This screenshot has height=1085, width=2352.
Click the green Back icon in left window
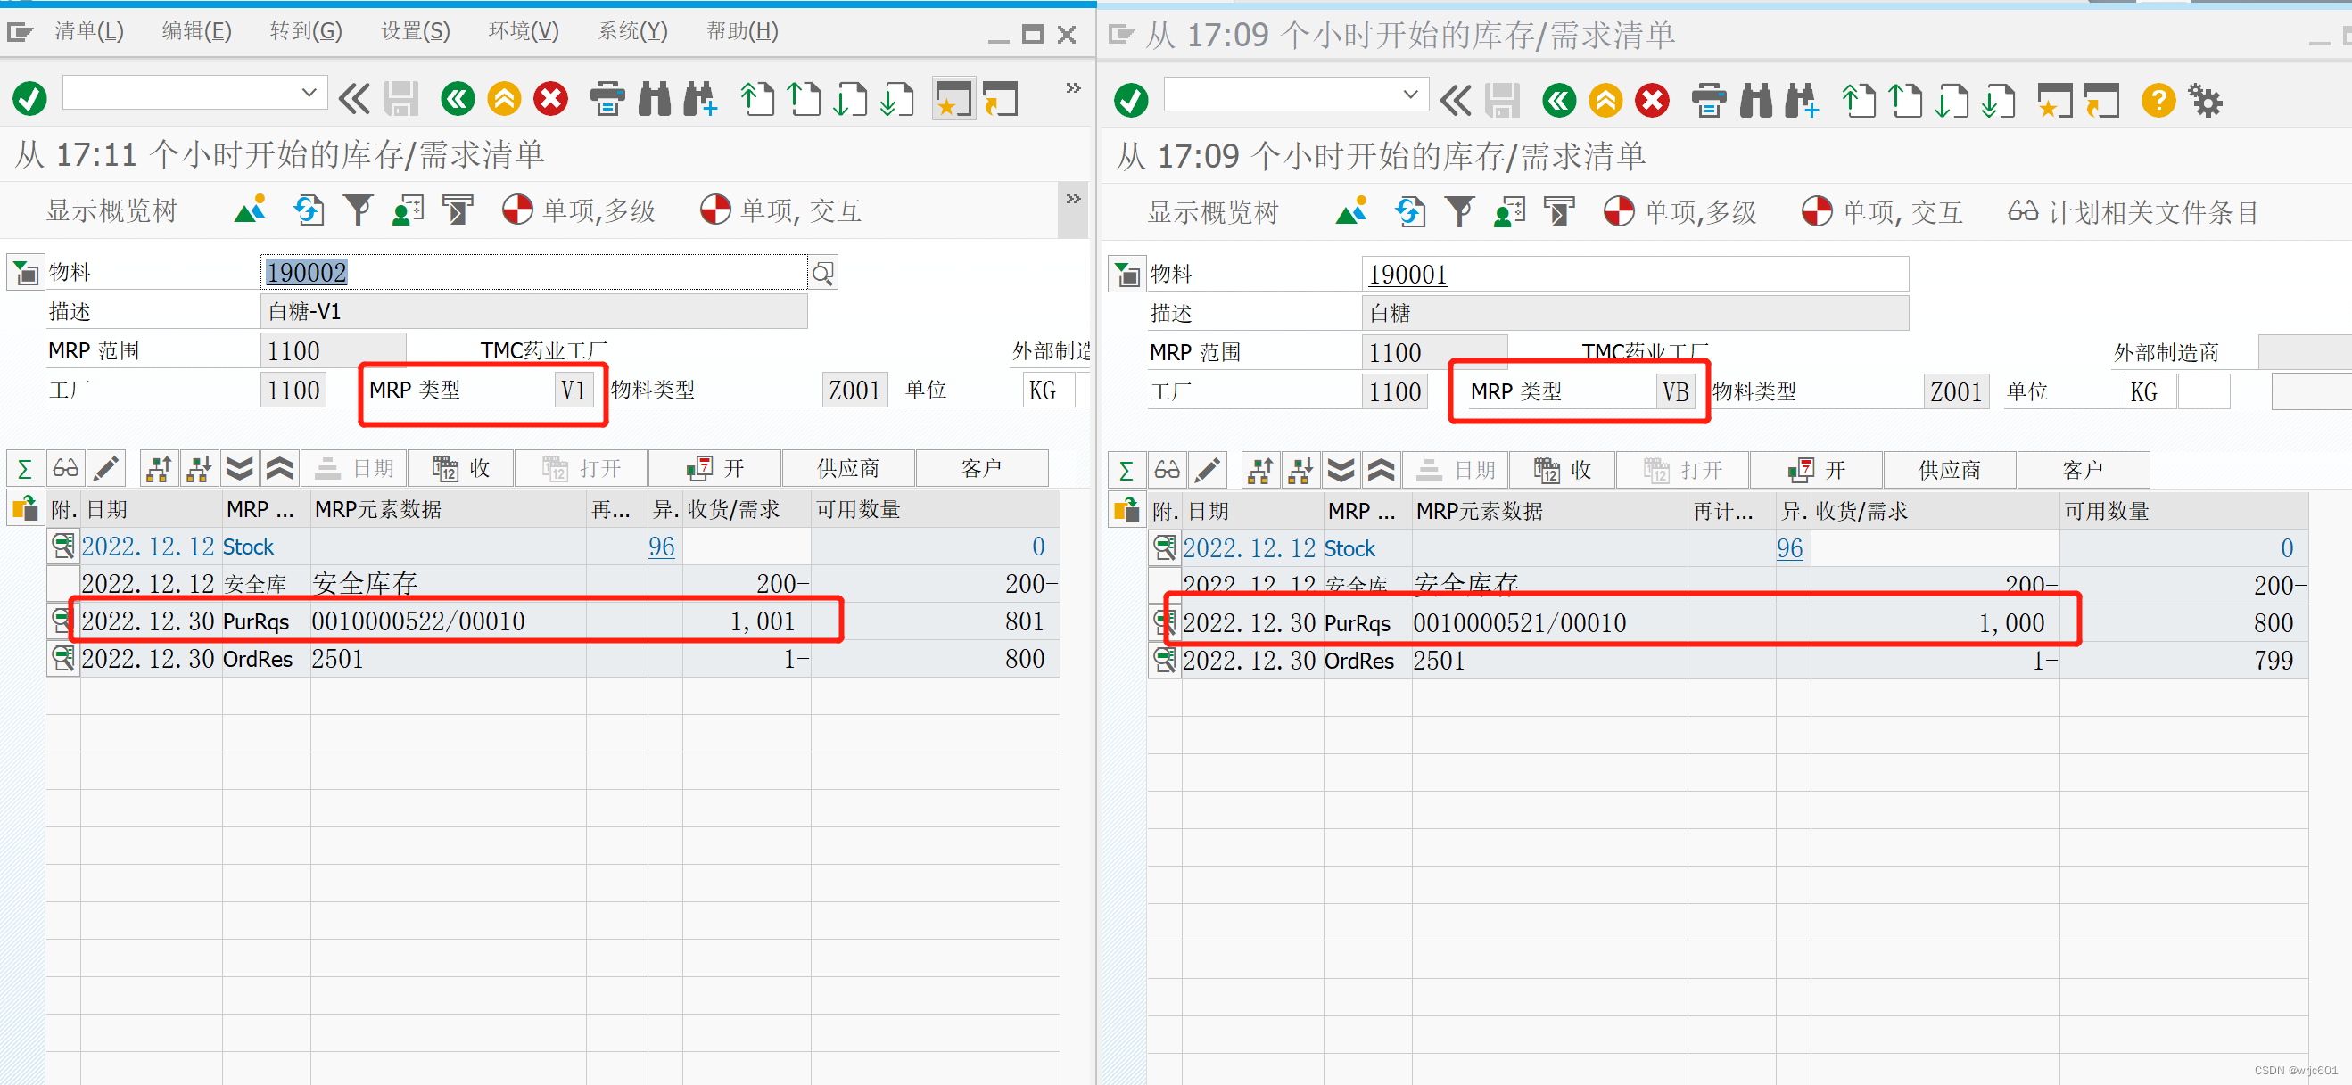pyautogui.click(x=458, y=98)
